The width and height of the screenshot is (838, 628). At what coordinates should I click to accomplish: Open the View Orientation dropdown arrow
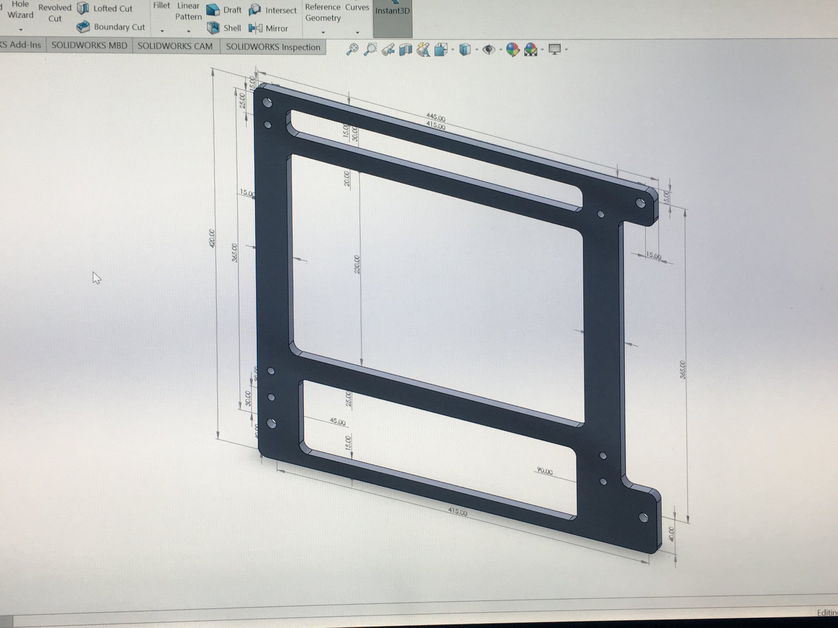[x=453, y=50]
